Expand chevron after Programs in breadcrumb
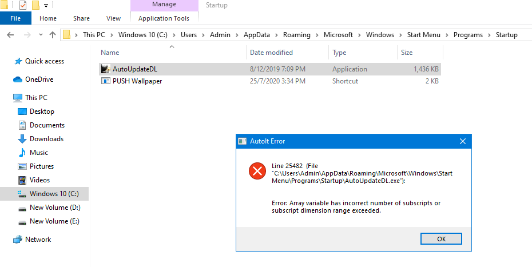 490,35
